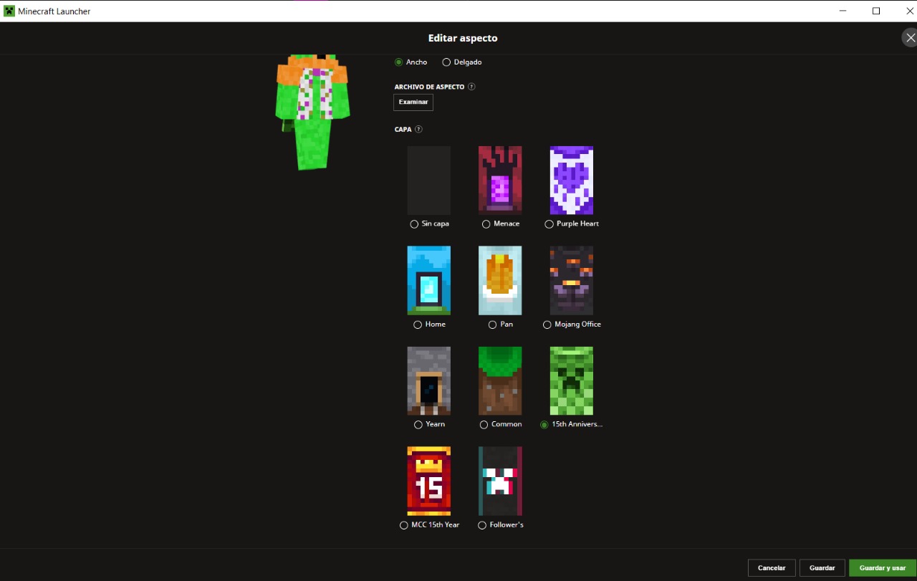Click the Editar aspecto heading
The height and width of the screenshot is (581, 917).
pyautogui.click(x=463, y=38)
